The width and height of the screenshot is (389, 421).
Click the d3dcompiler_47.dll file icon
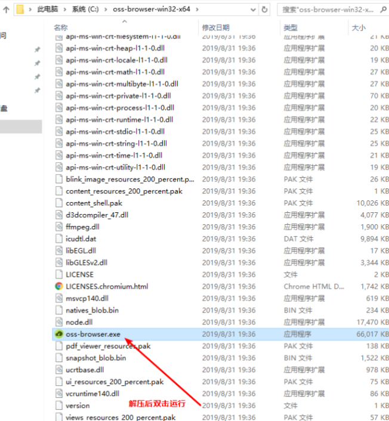(x=59, y=215)
